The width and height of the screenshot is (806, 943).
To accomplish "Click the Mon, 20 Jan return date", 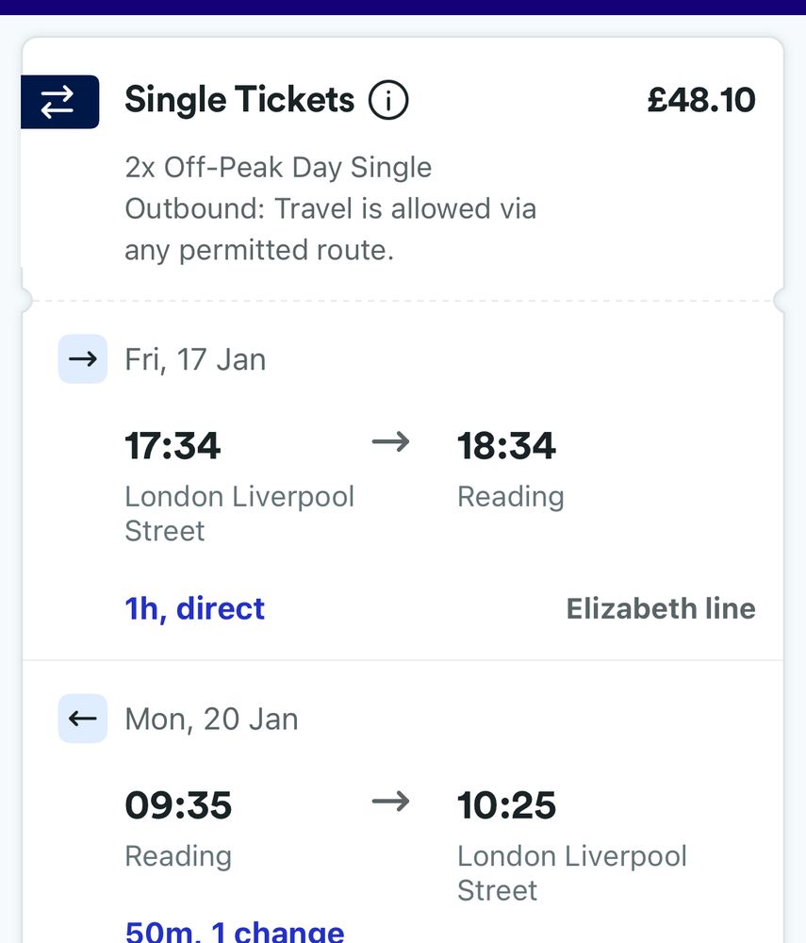I will tap(211, 719).
